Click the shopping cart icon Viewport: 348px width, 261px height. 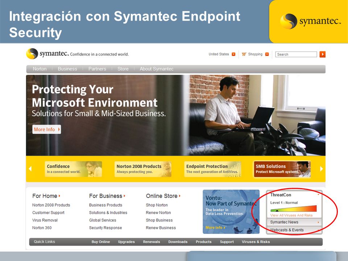(244, 54)
